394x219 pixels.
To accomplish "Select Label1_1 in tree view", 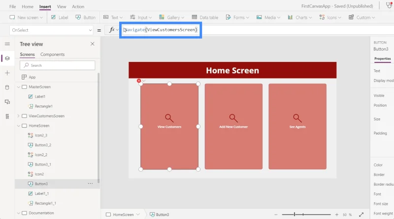I will (x=41, y=193).
